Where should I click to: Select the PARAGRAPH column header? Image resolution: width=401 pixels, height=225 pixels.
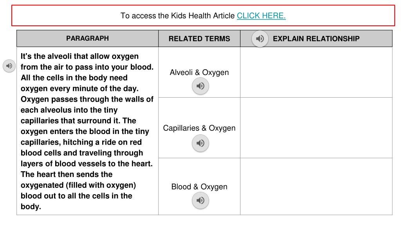[x=87, y=38]
